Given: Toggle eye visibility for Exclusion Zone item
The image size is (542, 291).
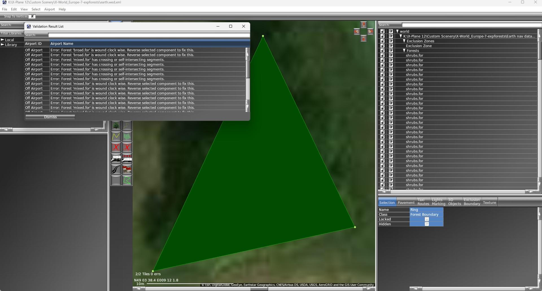Looking at the screenshot, I should [x=391, y=46].
